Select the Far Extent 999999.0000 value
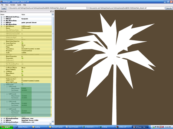 click(26, 113)
